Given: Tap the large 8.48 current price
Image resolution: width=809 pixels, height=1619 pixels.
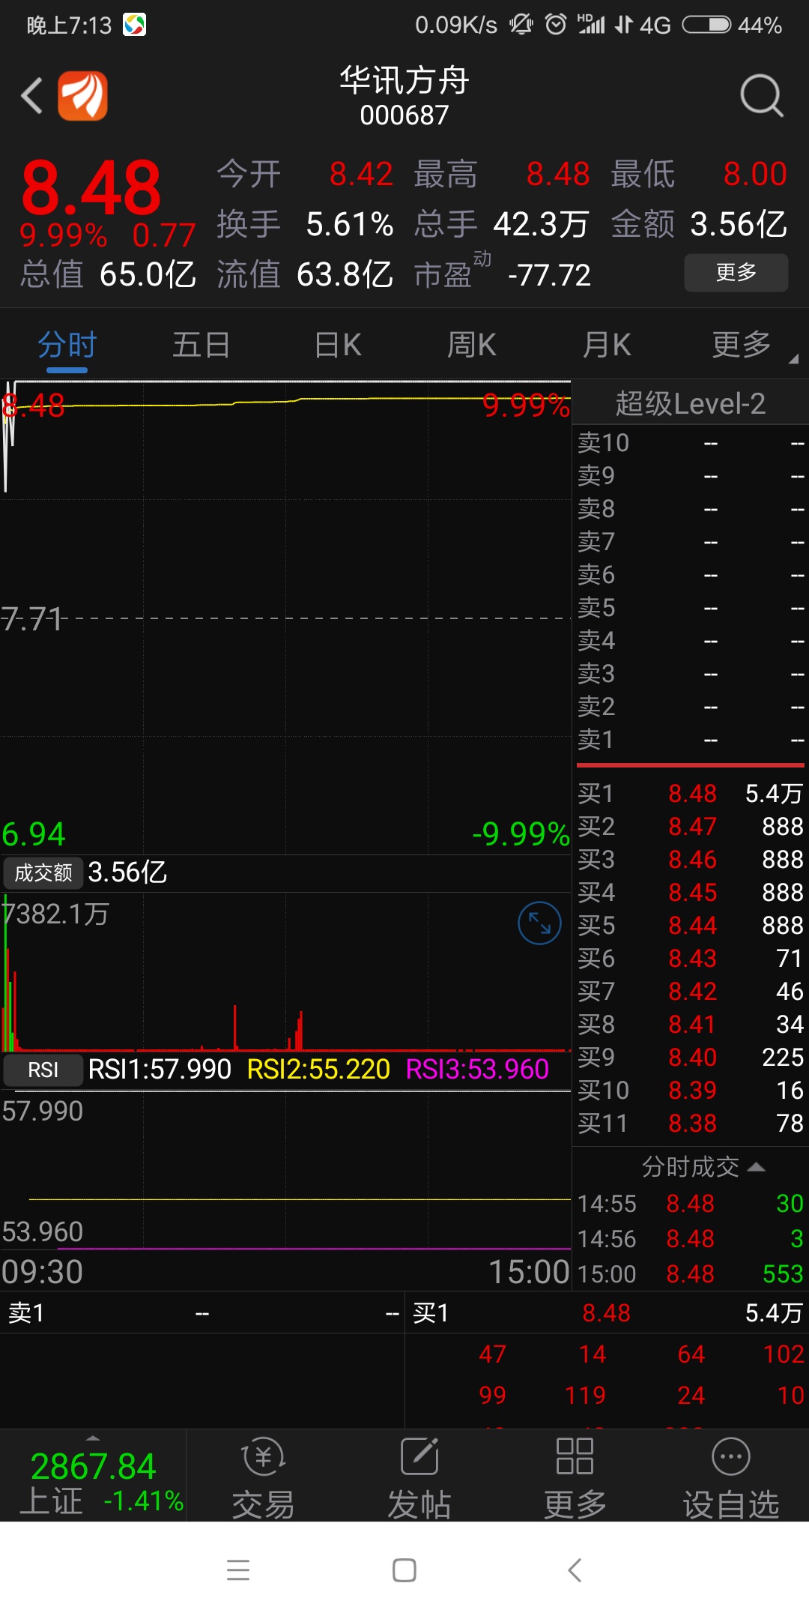Looking at the screenshot, I should point(91,187).
